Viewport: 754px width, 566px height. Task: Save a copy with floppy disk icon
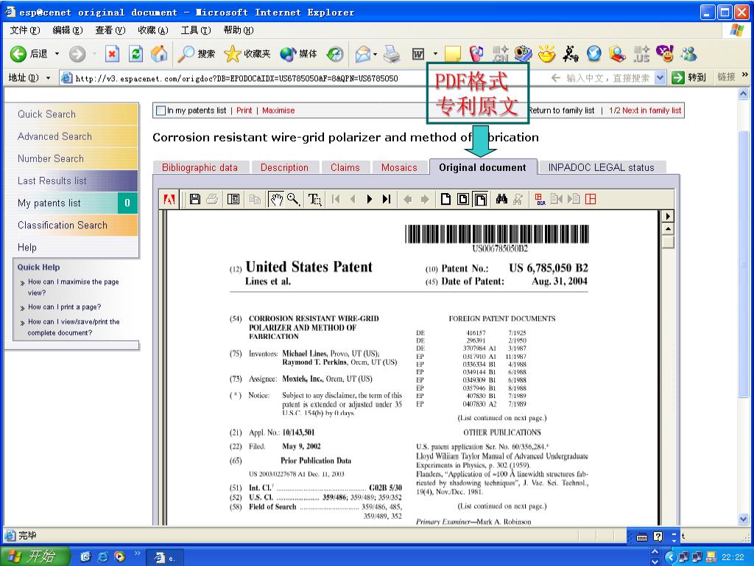pyautogui.click(x=194, y=199)
